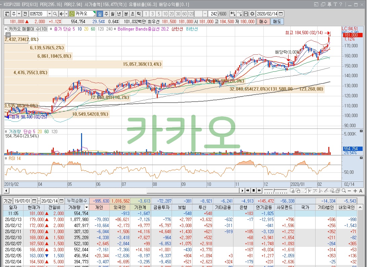Click the horizontal chart scrollbar track
The height and width of the screenshot is (267, 367).
[x=124, y=191]
